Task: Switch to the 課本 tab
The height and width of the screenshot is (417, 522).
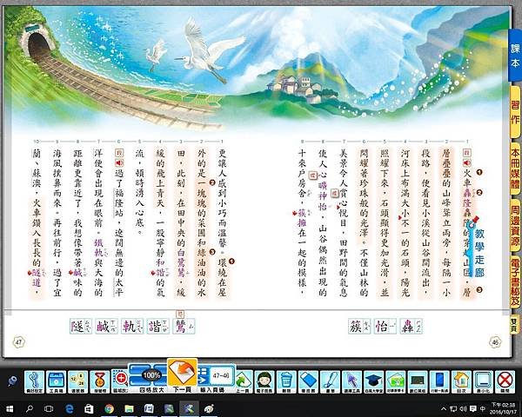Action: click(515, 56)
